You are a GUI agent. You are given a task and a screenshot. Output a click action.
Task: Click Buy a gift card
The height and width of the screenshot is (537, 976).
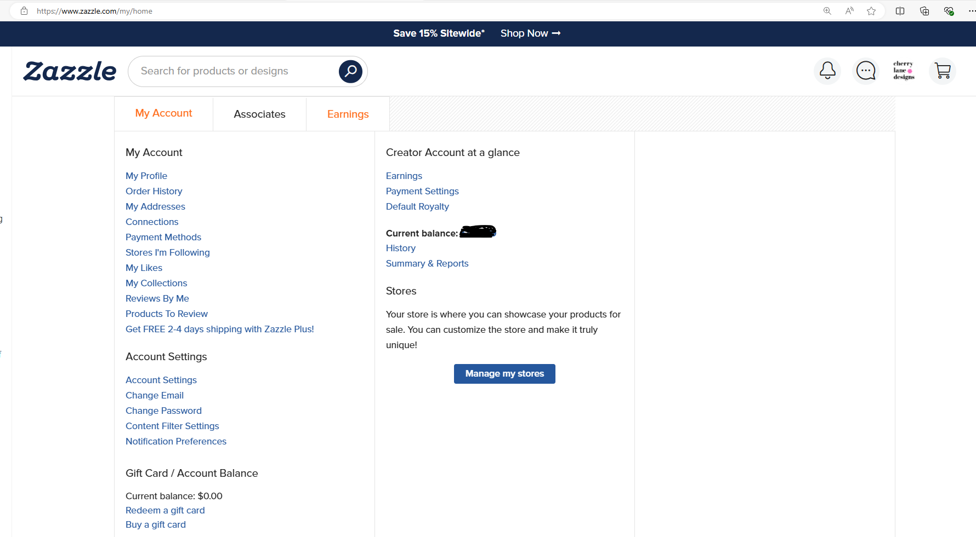156,524
